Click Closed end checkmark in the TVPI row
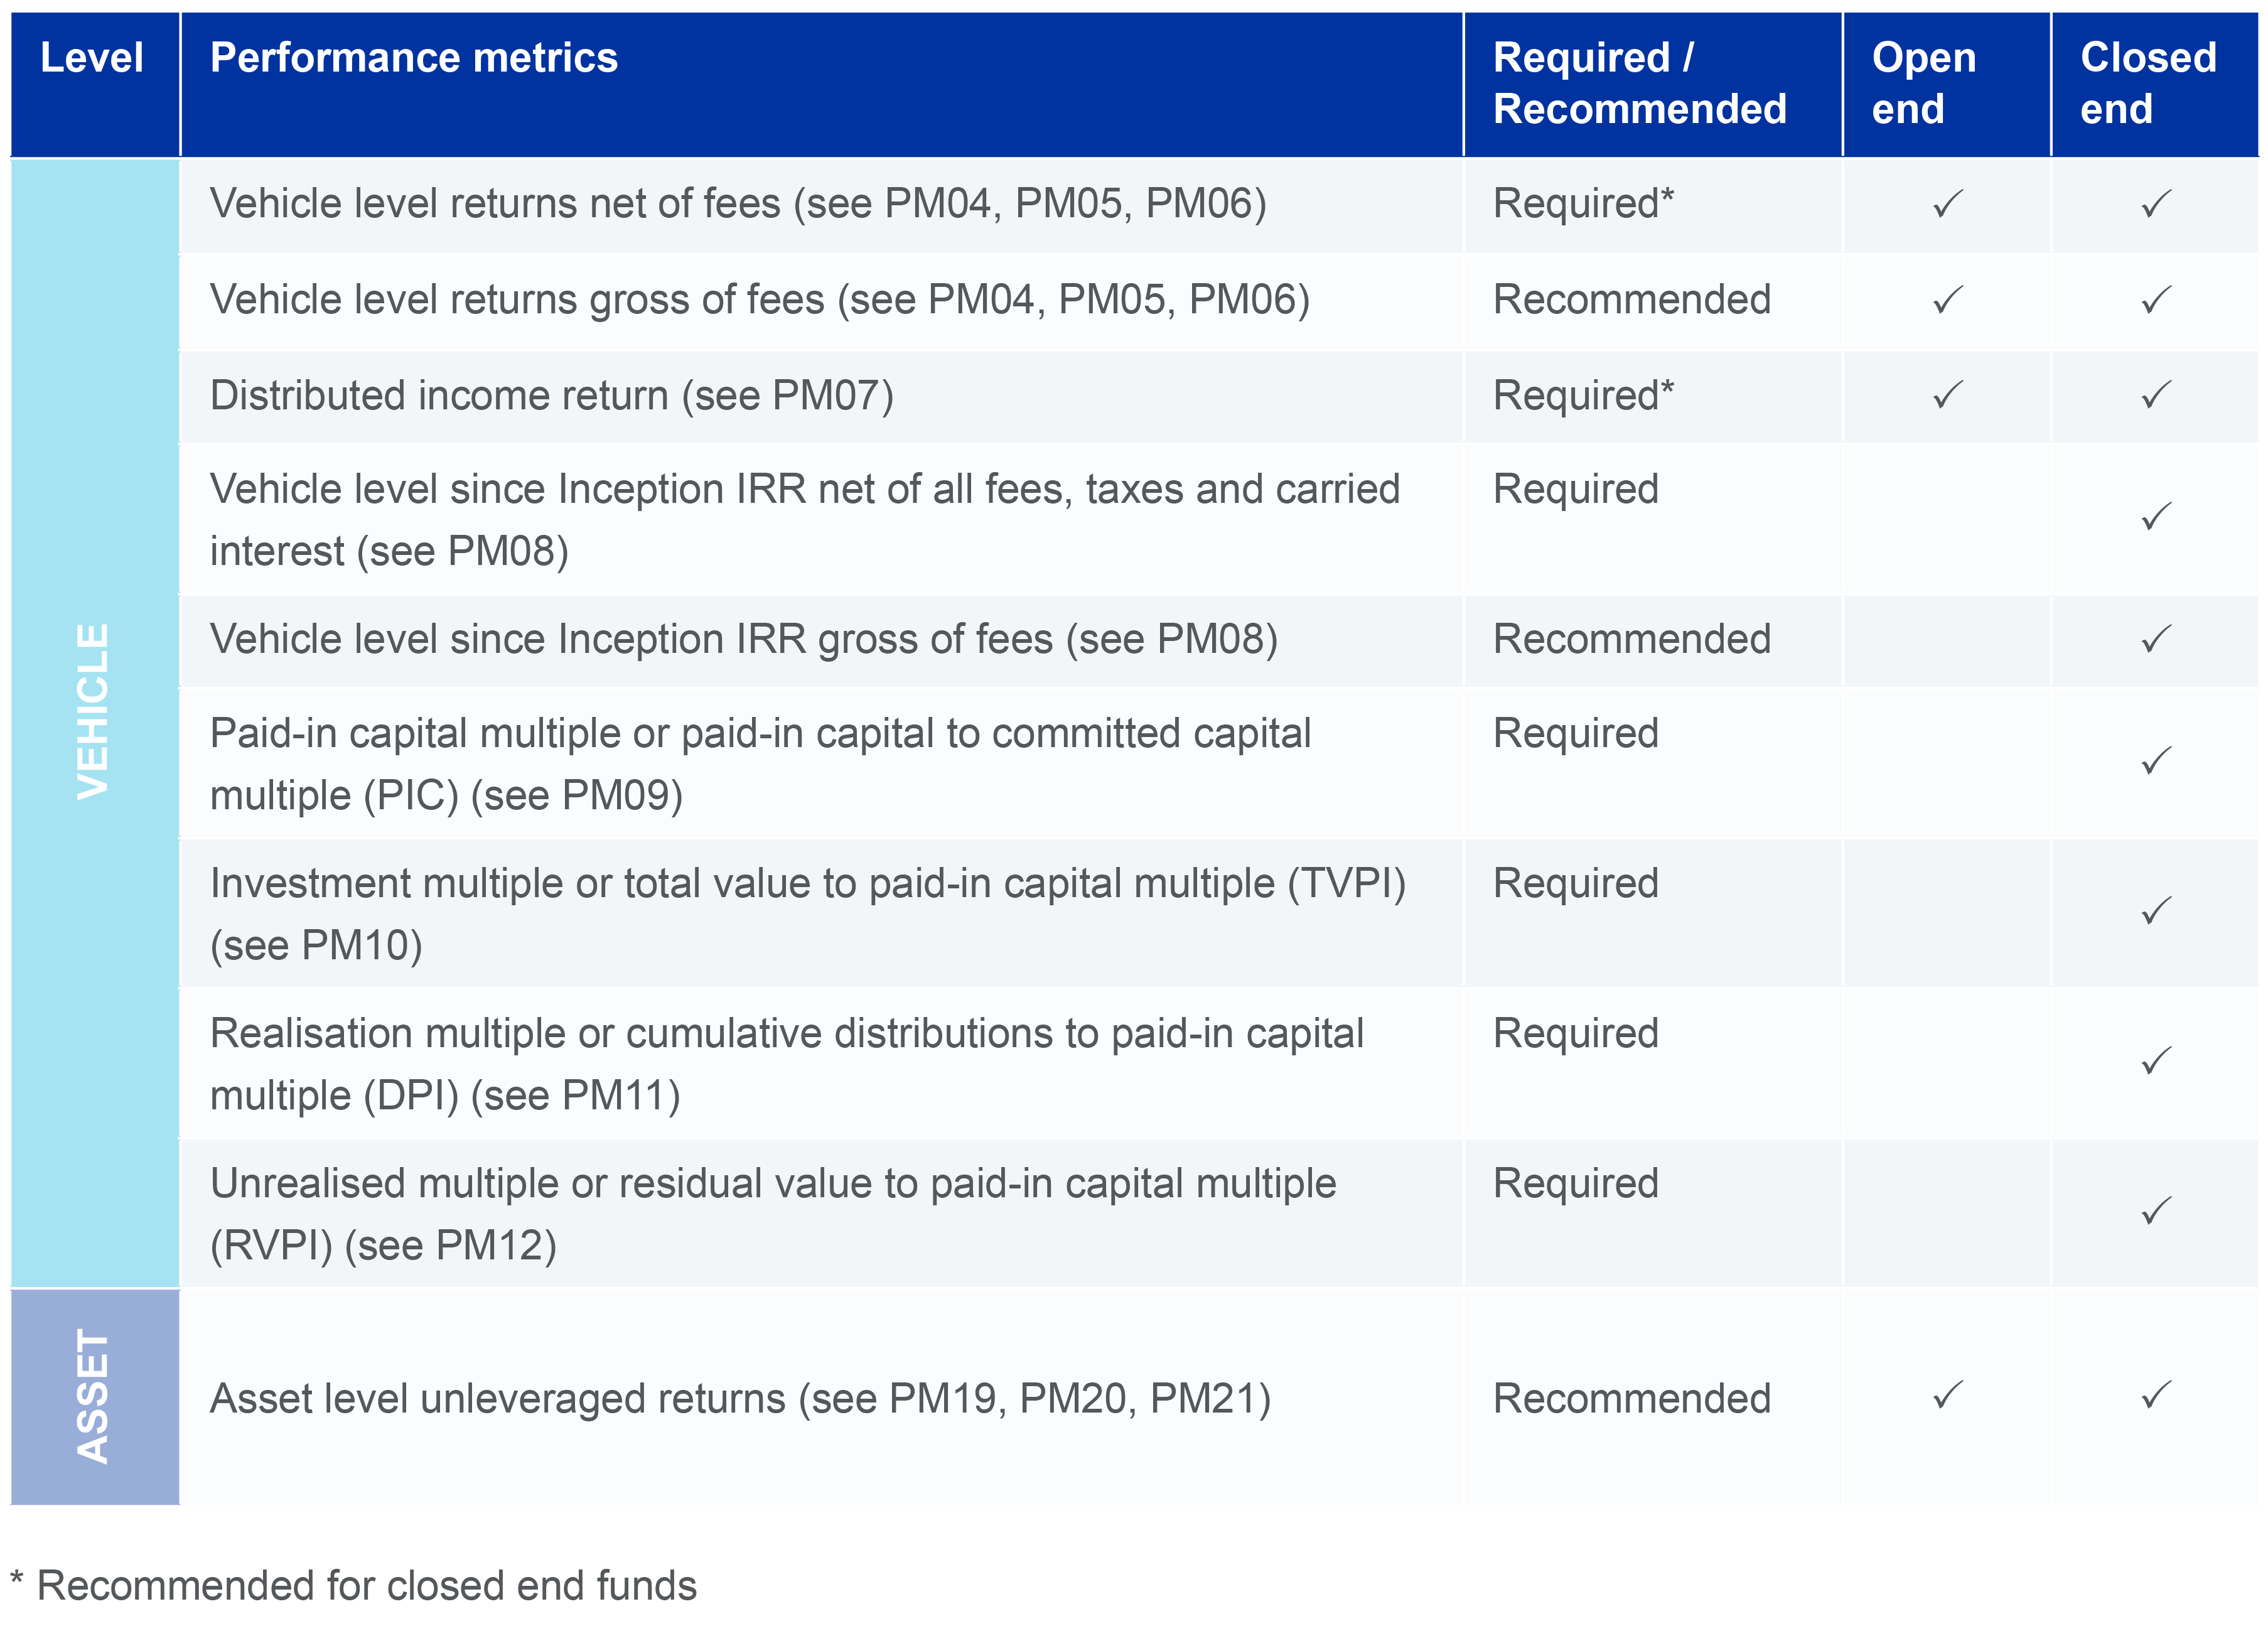The height and width of the screenshot is (1626, 2268). tap(2155, 911)
